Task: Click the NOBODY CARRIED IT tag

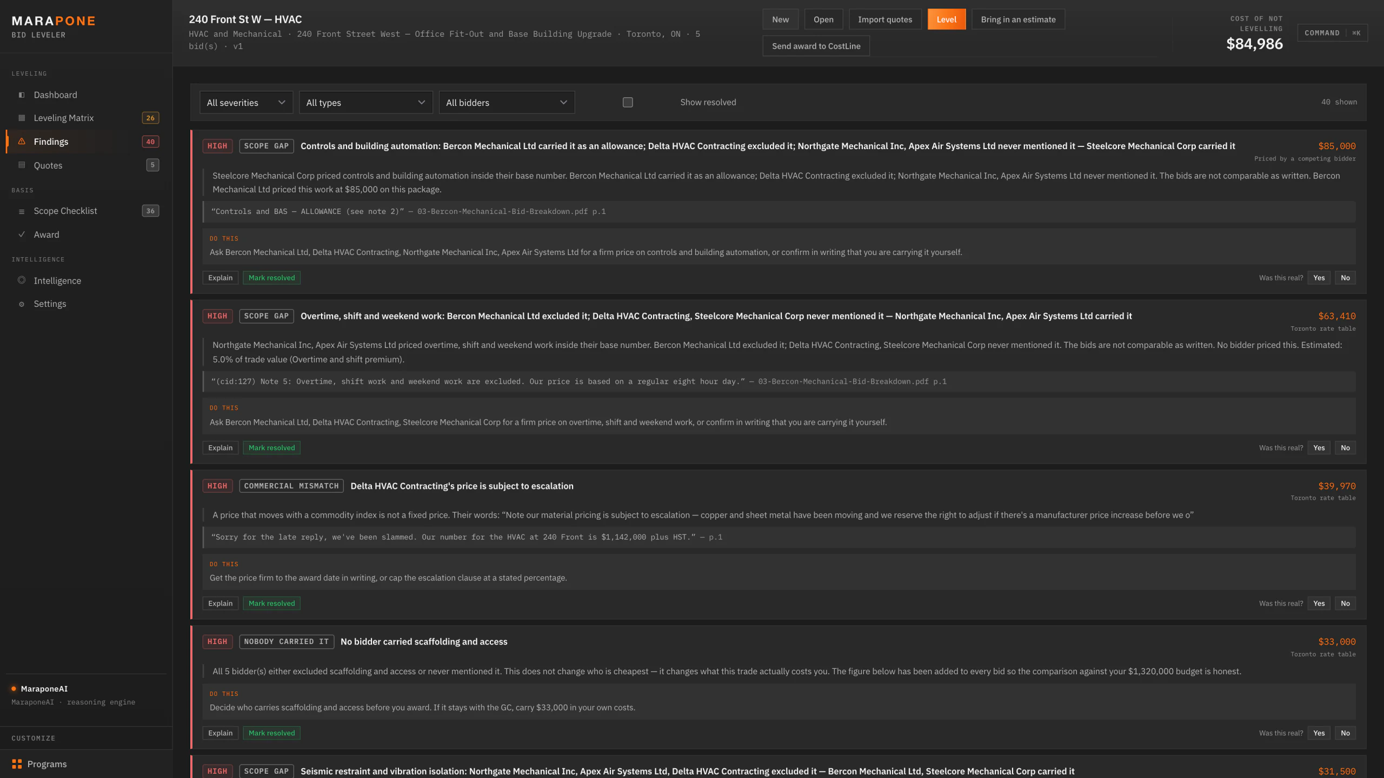Action: pyautogui.click(x=287, y=642)
